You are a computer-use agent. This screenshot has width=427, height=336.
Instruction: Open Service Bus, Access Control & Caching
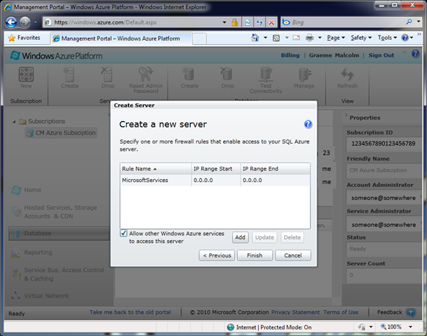point(57,274)
